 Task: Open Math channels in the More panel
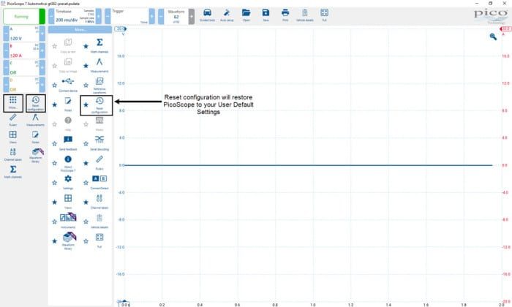coord(99,45)
